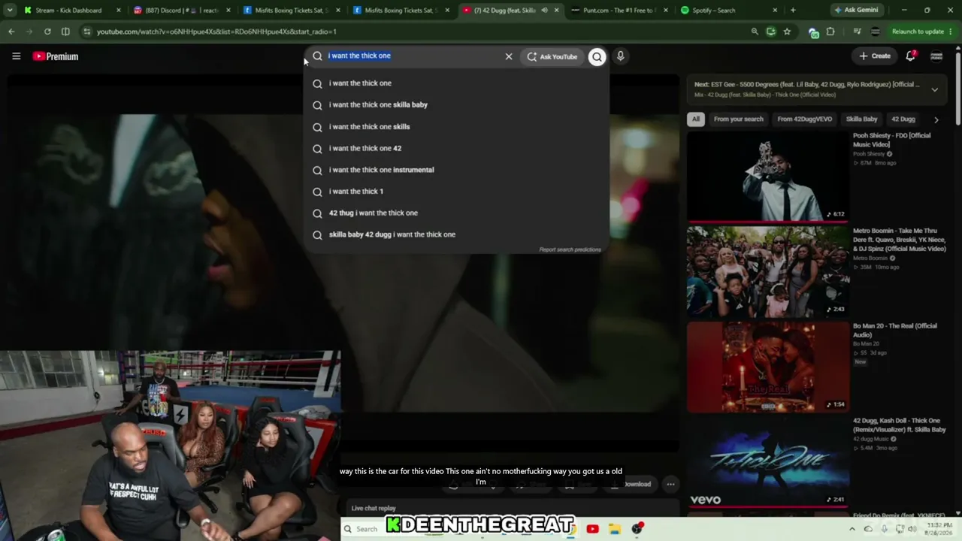Open the taskbar clock and date
This screenshot has width=962, height=541.
coord(937,529)
